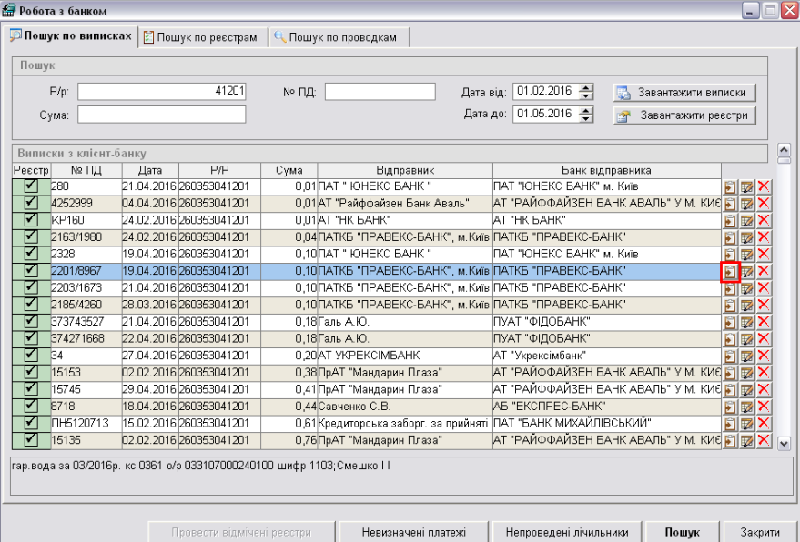The width and height of the screenshot is (800, 542).
Task: Click the clipboard icon for row 2328
Action: point(730,254)
